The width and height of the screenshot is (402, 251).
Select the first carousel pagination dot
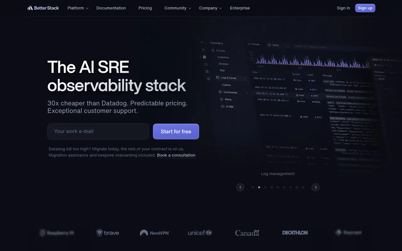253,187
